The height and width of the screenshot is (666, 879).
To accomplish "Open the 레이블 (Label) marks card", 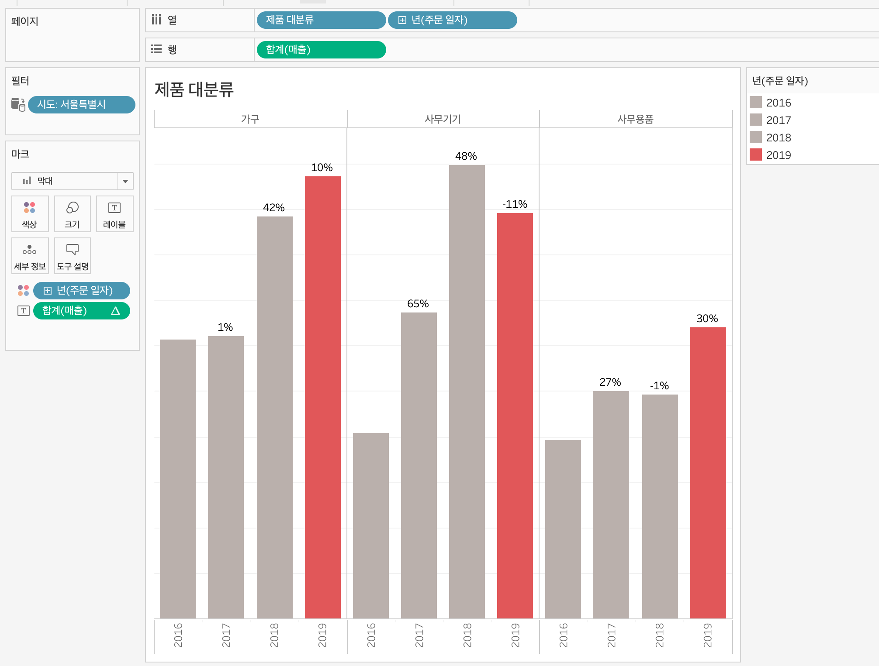I will pyautogui.click(x=114, y=213).
